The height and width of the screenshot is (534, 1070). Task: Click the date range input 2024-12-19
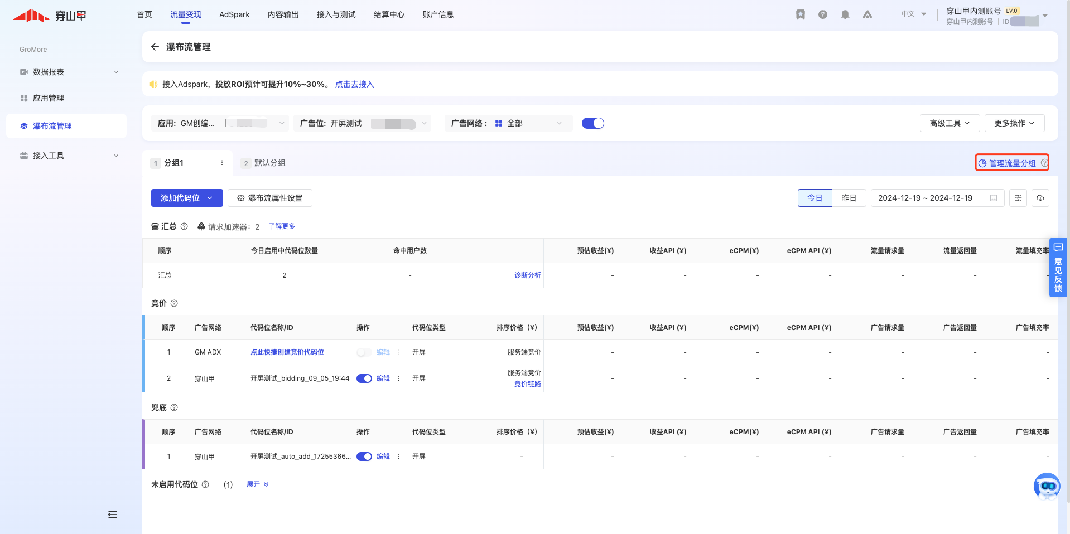(x=938, y=198)
